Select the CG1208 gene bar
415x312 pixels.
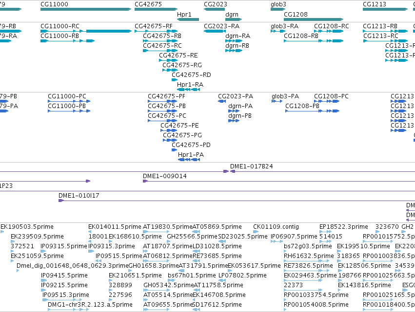(x=314, y=19)
